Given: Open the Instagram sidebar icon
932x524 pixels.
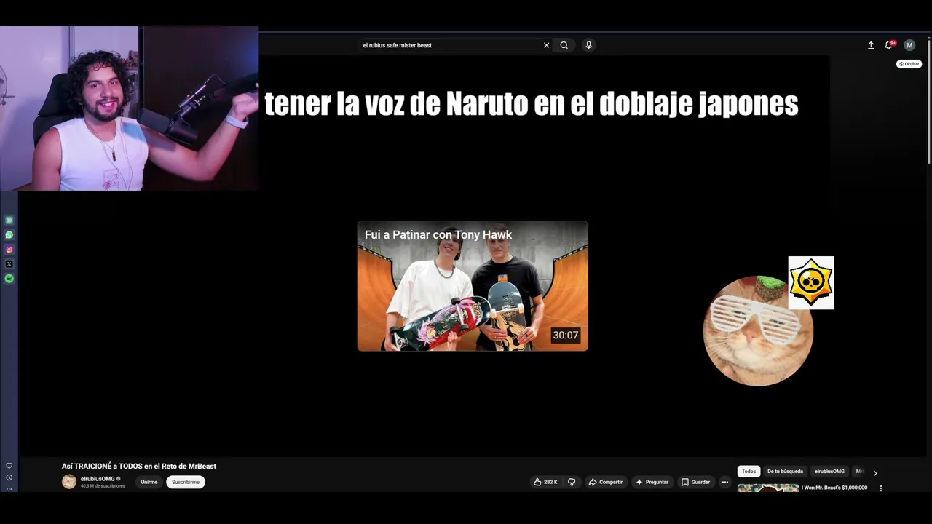Looking at the screenshot, I should click(x=9, y=250).
